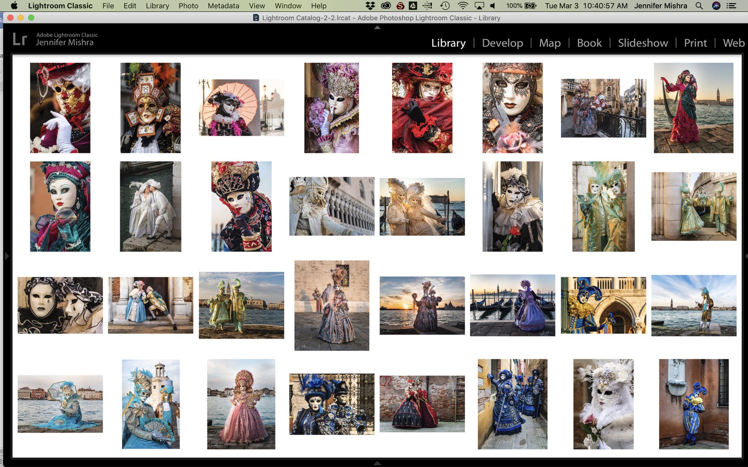Open the Metadata menu

tap(224, 5)
